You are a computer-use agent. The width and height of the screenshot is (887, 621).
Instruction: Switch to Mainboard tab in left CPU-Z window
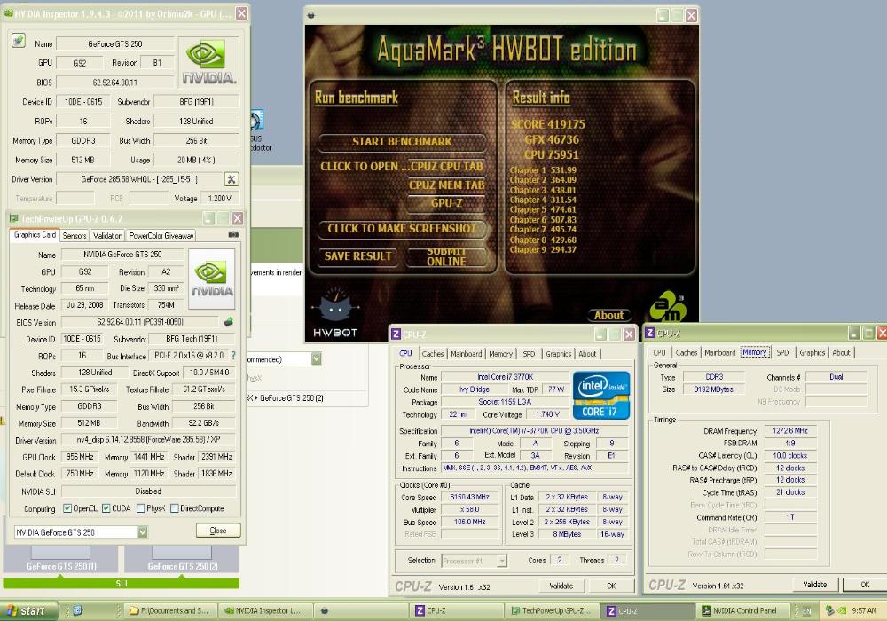[467, 354]
